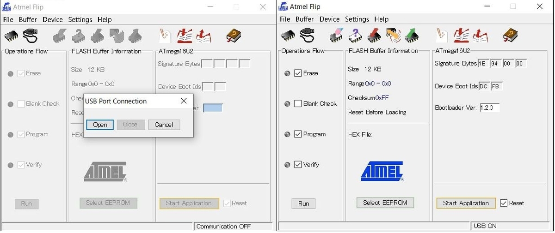The height and width of the screenshot is (233, 555).
Task: Click Atmel Flip title icon of right window
Action: point(283,7)
